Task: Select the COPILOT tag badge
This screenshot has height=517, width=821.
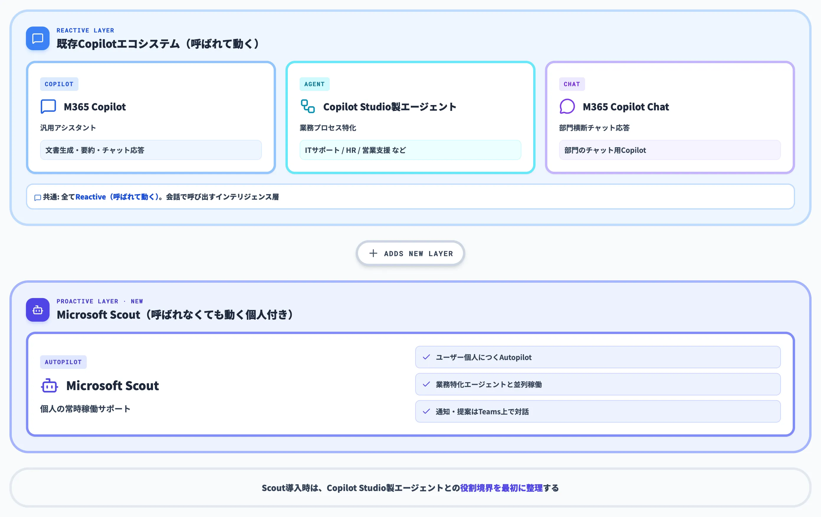Action: coord(59,84)
